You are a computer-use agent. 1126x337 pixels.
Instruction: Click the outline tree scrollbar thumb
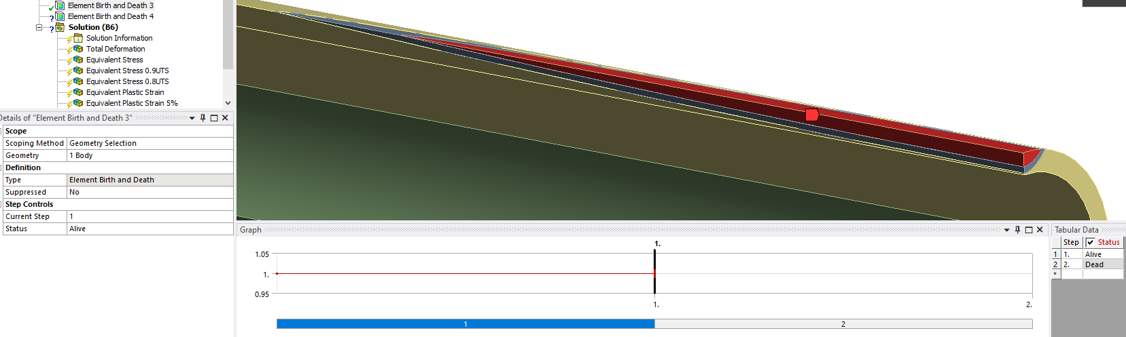click(228, 34)
